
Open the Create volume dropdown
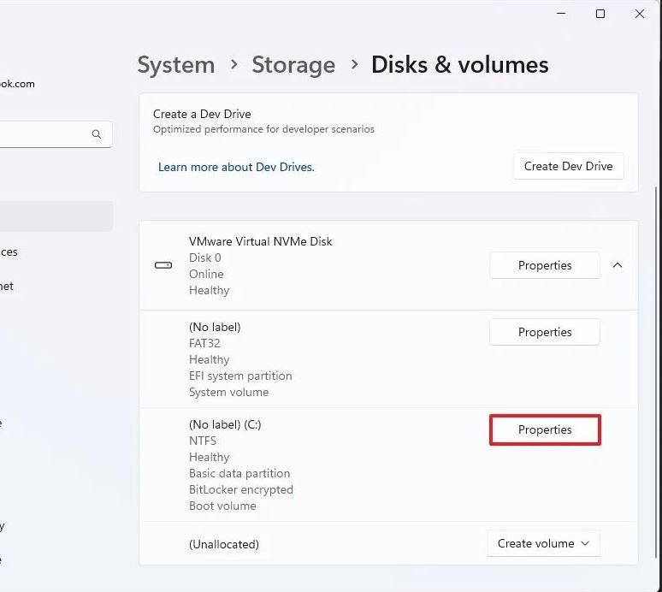click(x=543, y=543)
